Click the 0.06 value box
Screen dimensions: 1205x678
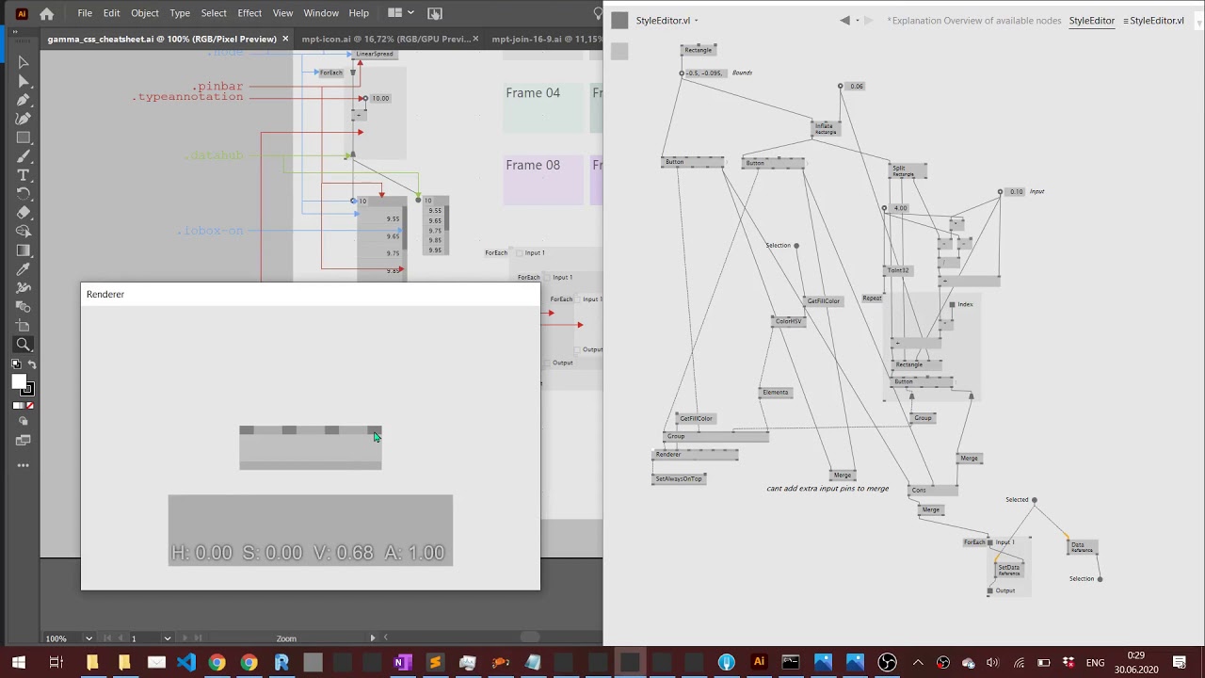[x=856, y=87]
